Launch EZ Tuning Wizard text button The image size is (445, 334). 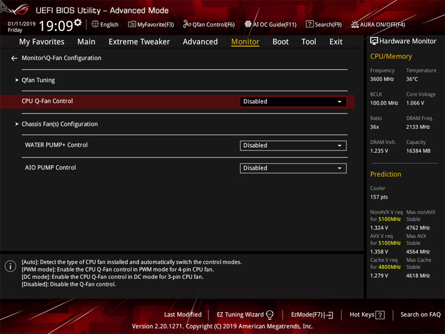click(x=240, y=314)
